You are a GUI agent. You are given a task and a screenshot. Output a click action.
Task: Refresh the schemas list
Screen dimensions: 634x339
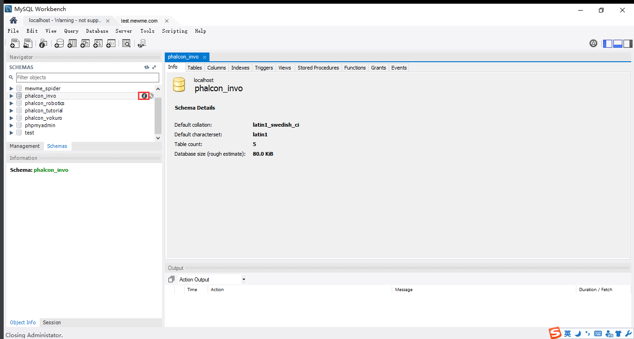tap(147, 67)
